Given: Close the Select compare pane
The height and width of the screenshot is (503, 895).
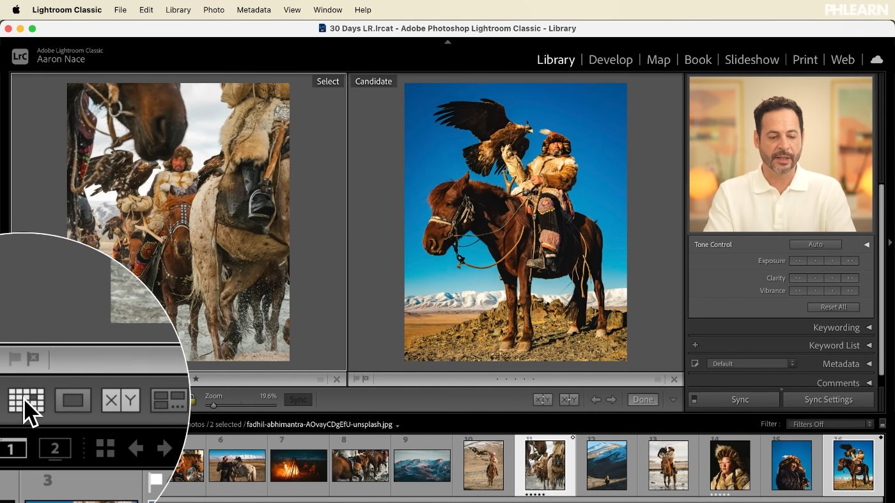Looking at the screenshot, I should point(337,379).
